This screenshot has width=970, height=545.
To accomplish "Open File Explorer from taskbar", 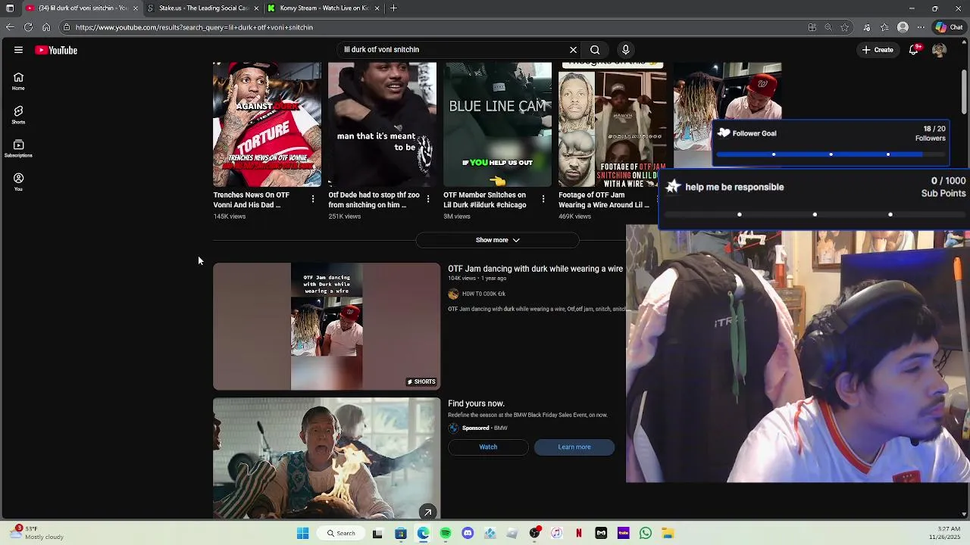I will (x=668, y=534).
